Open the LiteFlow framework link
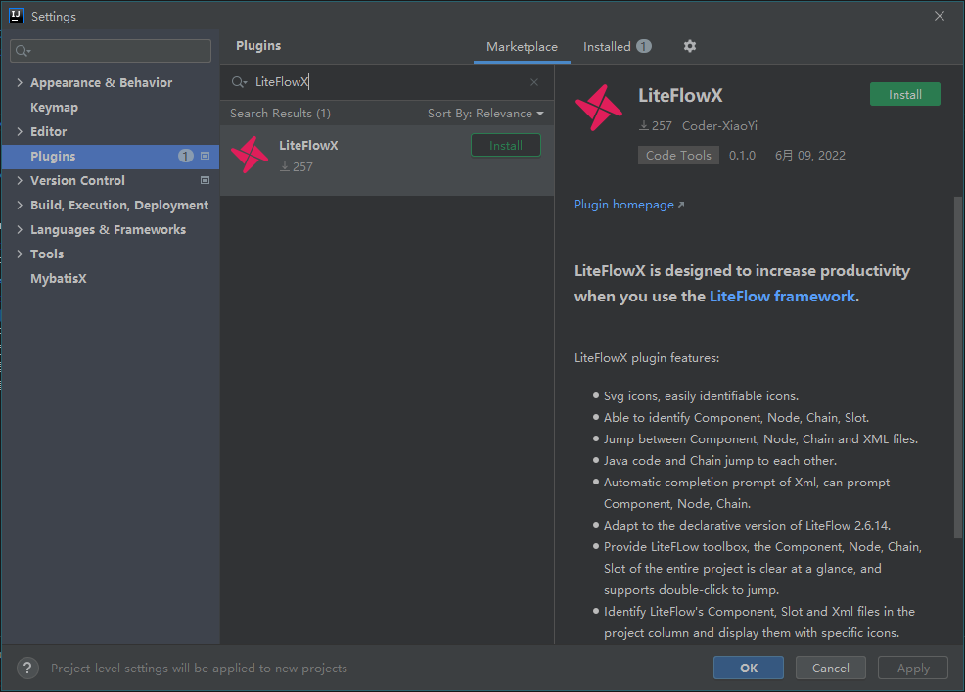965x692 pixels. point(782,296)
